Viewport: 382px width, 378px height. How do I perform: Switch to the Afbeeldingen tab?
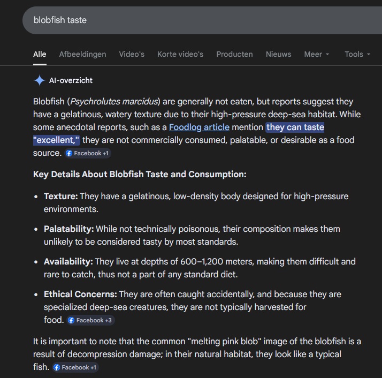[82, 54]
